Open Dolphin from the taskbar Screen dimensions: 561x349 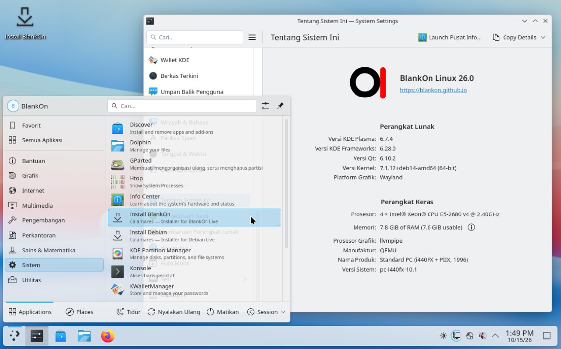pyautogui.click(x=84, y=336)
